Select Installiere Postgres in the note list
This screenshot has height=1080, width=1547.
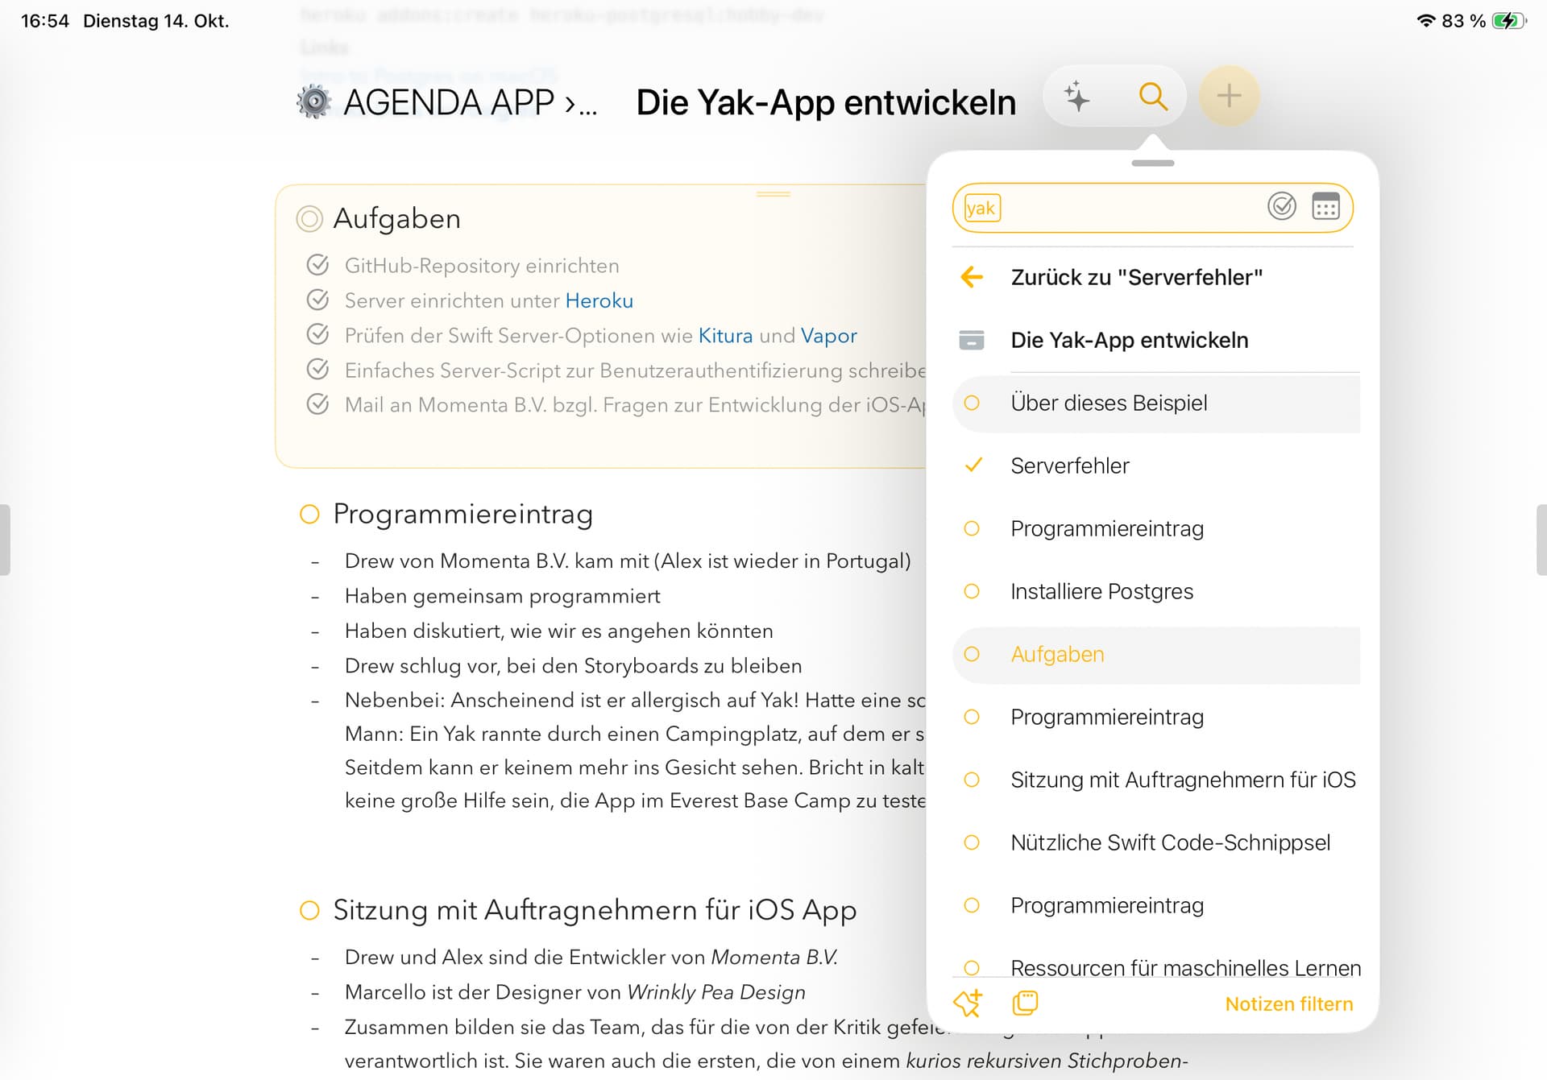[1101, 591]
